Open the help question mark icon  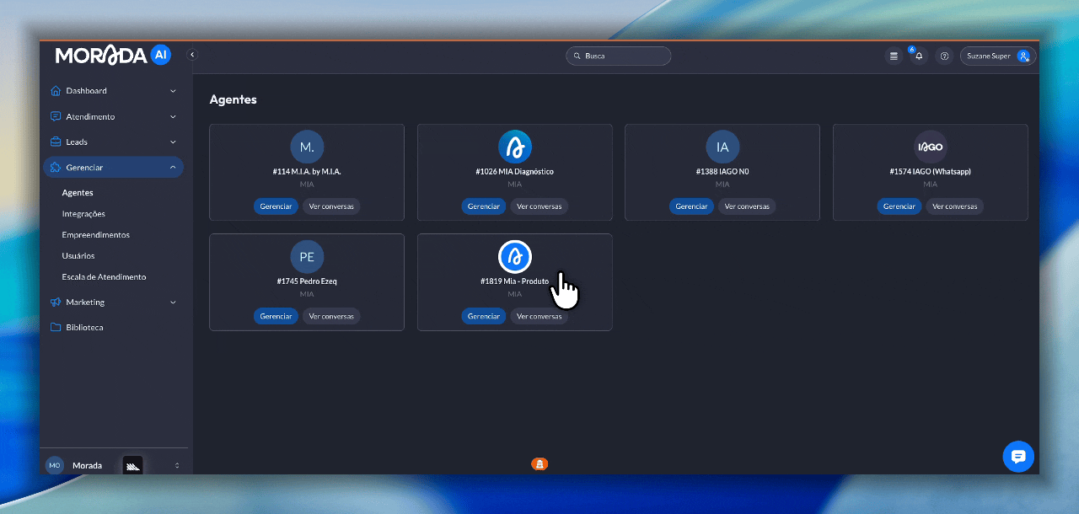944,56
